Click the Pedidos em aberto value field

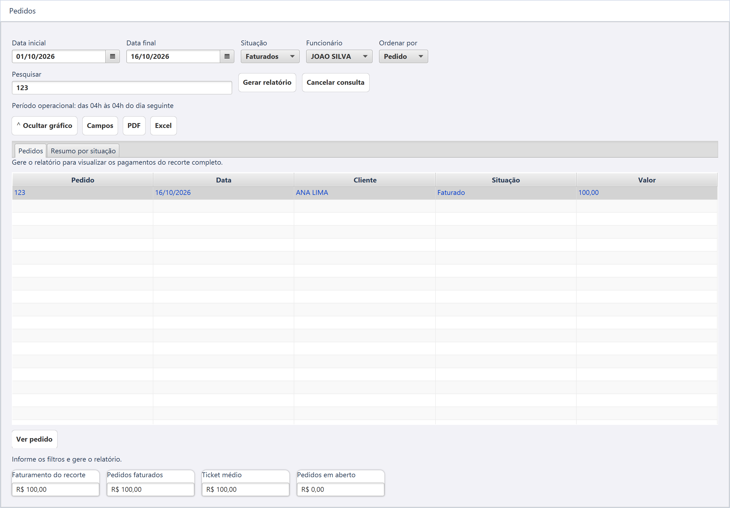[340, 489]
